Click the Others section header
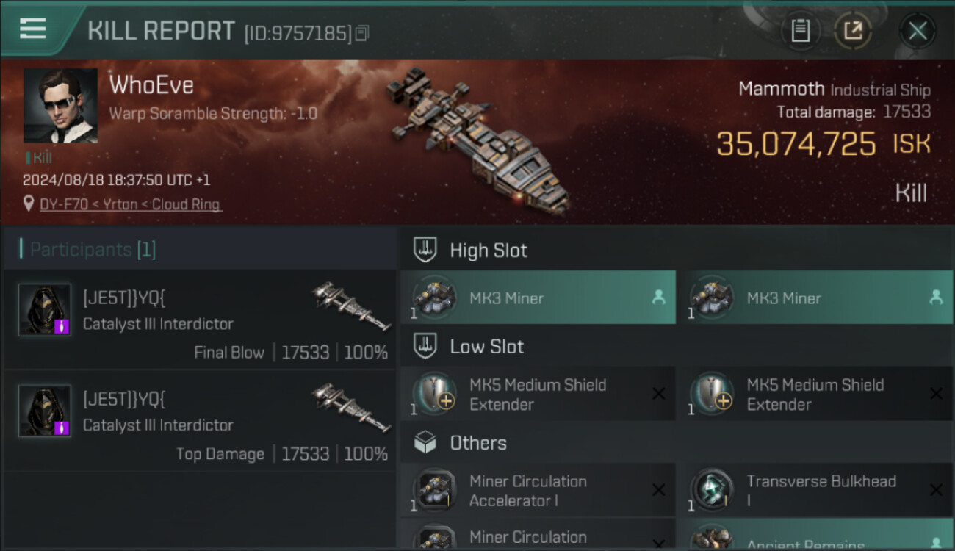 point(478,443)
